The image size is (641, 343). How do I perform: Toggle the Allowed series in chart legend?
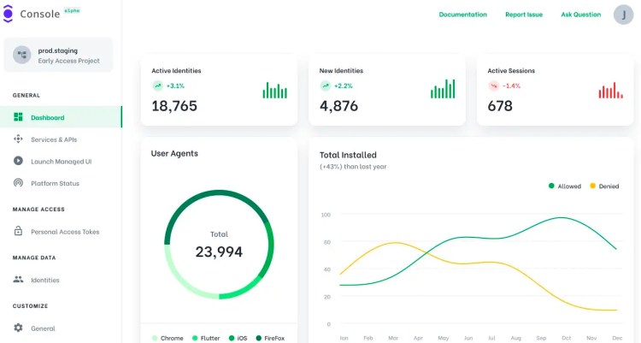click(565, 186)
